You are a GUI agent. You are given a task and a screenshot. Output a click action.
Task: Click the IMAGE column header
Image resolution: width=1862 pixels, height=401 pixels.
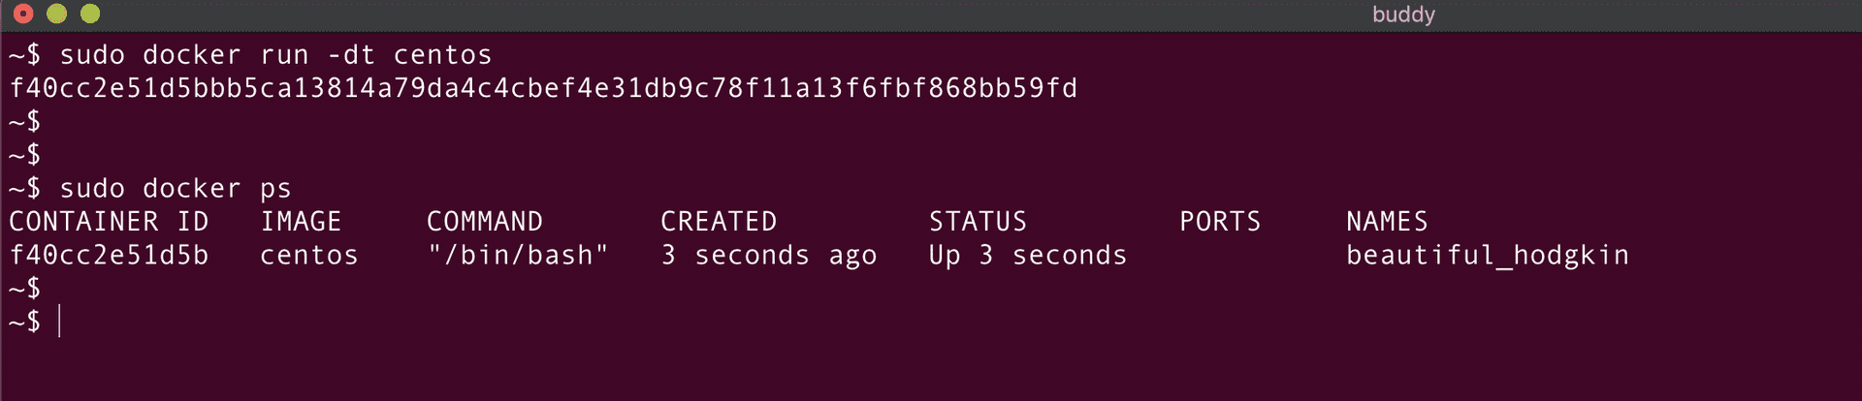(x=301, y=222)
